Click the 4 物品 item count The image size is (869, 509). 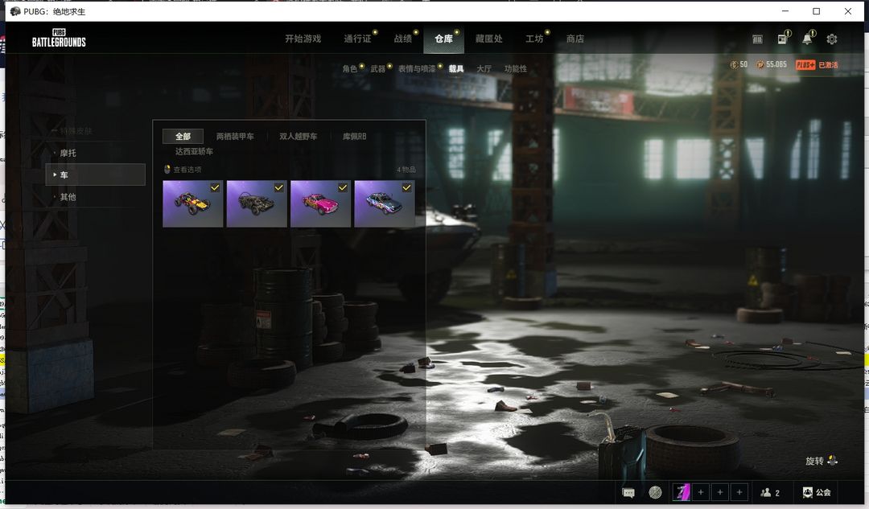[406, 170]
